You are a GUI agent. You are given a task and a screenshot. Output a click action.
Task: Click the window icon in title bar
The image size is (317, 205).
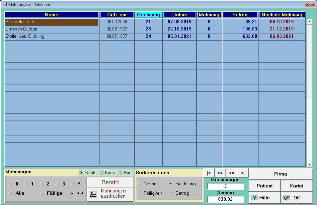(4, 5)
